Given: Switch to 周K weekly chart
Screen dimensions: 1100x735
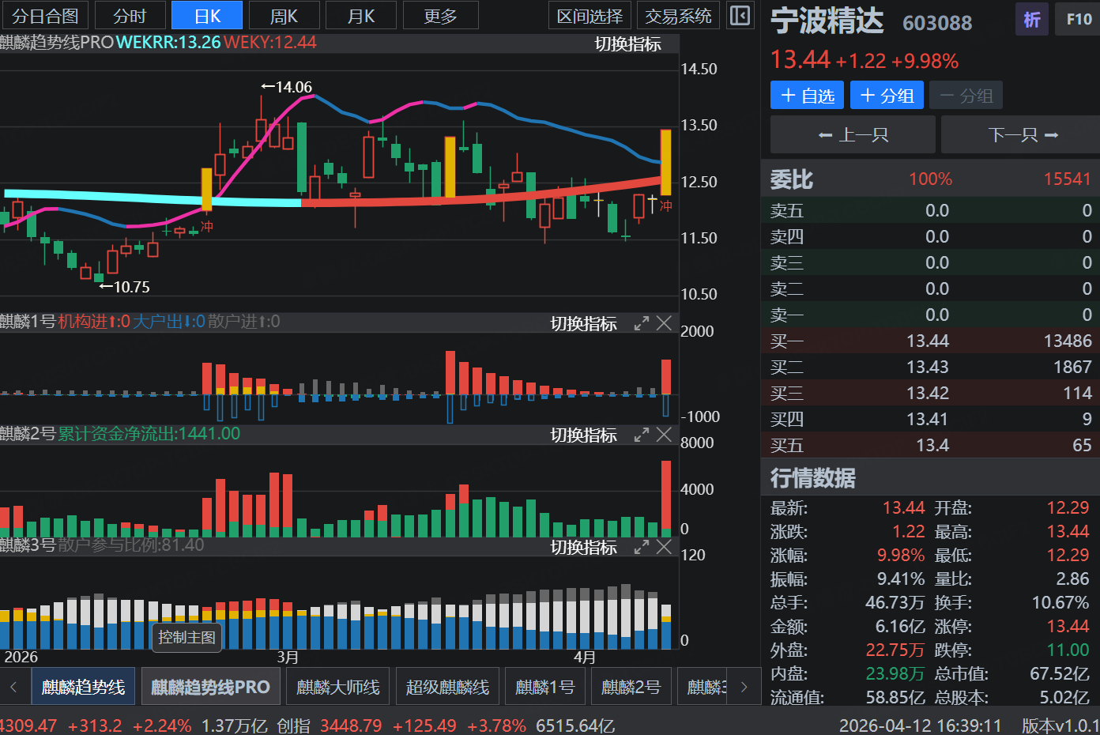Looking at the screenshot, I should point(284,16).
